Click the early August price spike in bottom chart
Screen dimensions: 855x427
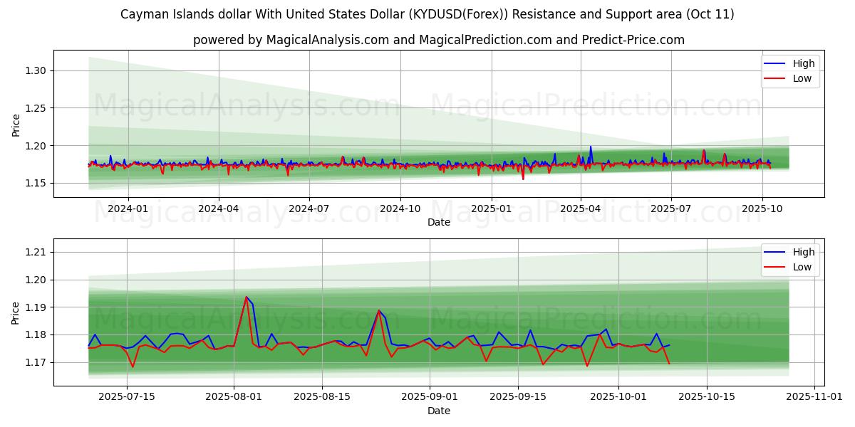pyautogui.click(x=247, y=297)
